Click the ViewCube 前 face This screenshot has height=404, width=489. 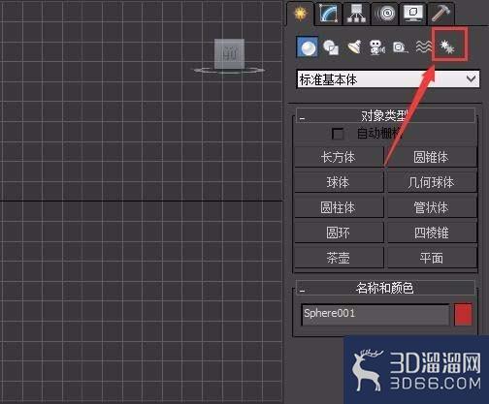pos(229,53)
